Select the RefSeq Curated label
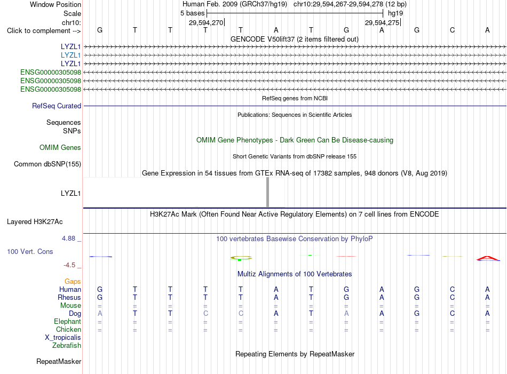 click(x=57, y=106)
